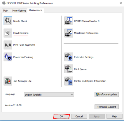
Task: Click the Software Update button
Action: click(x=106, y=95)
